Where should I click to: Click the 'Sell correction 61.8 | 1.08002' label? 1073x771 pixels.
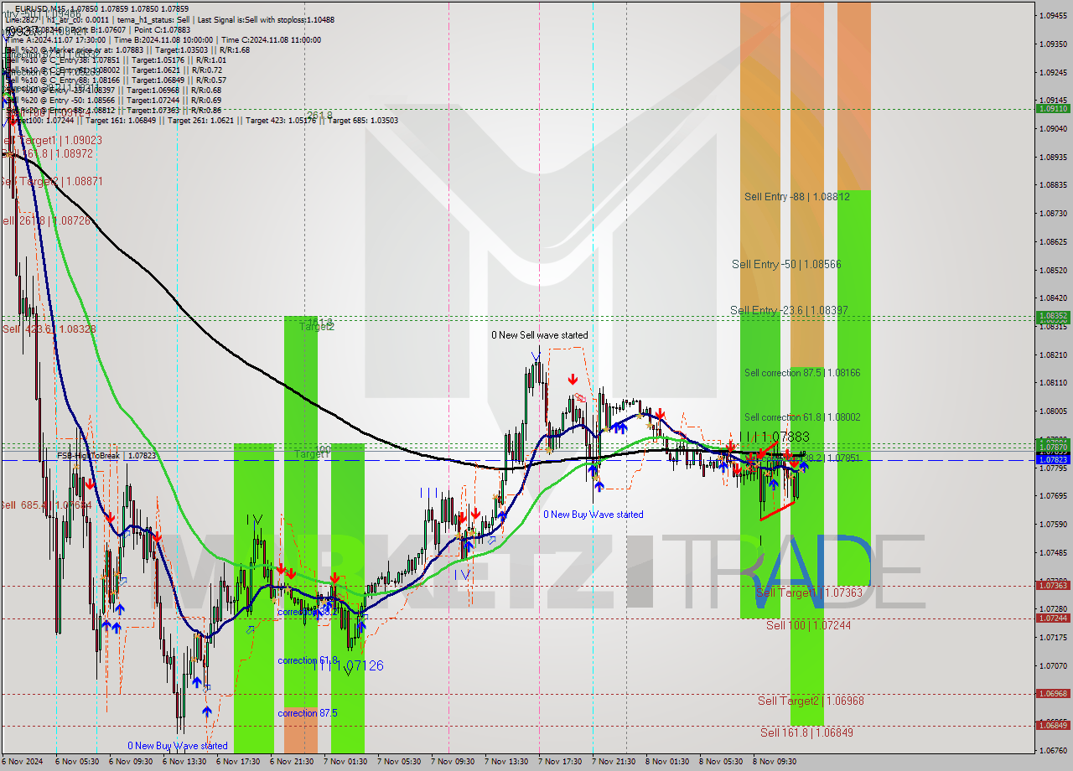802,417
